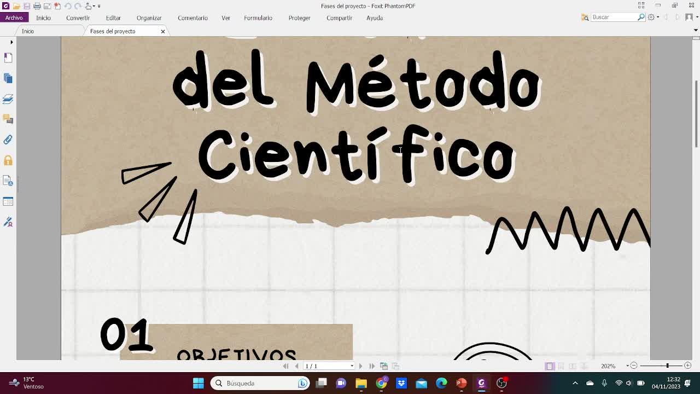This screenshot has height=394, width=700.
Task: Open the Windows Start menu
Action: (199, 383)
